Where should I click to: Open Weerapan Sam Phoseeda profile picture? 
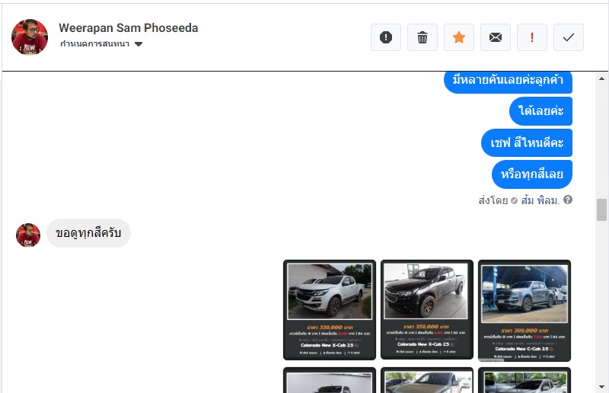pos(30,37)
